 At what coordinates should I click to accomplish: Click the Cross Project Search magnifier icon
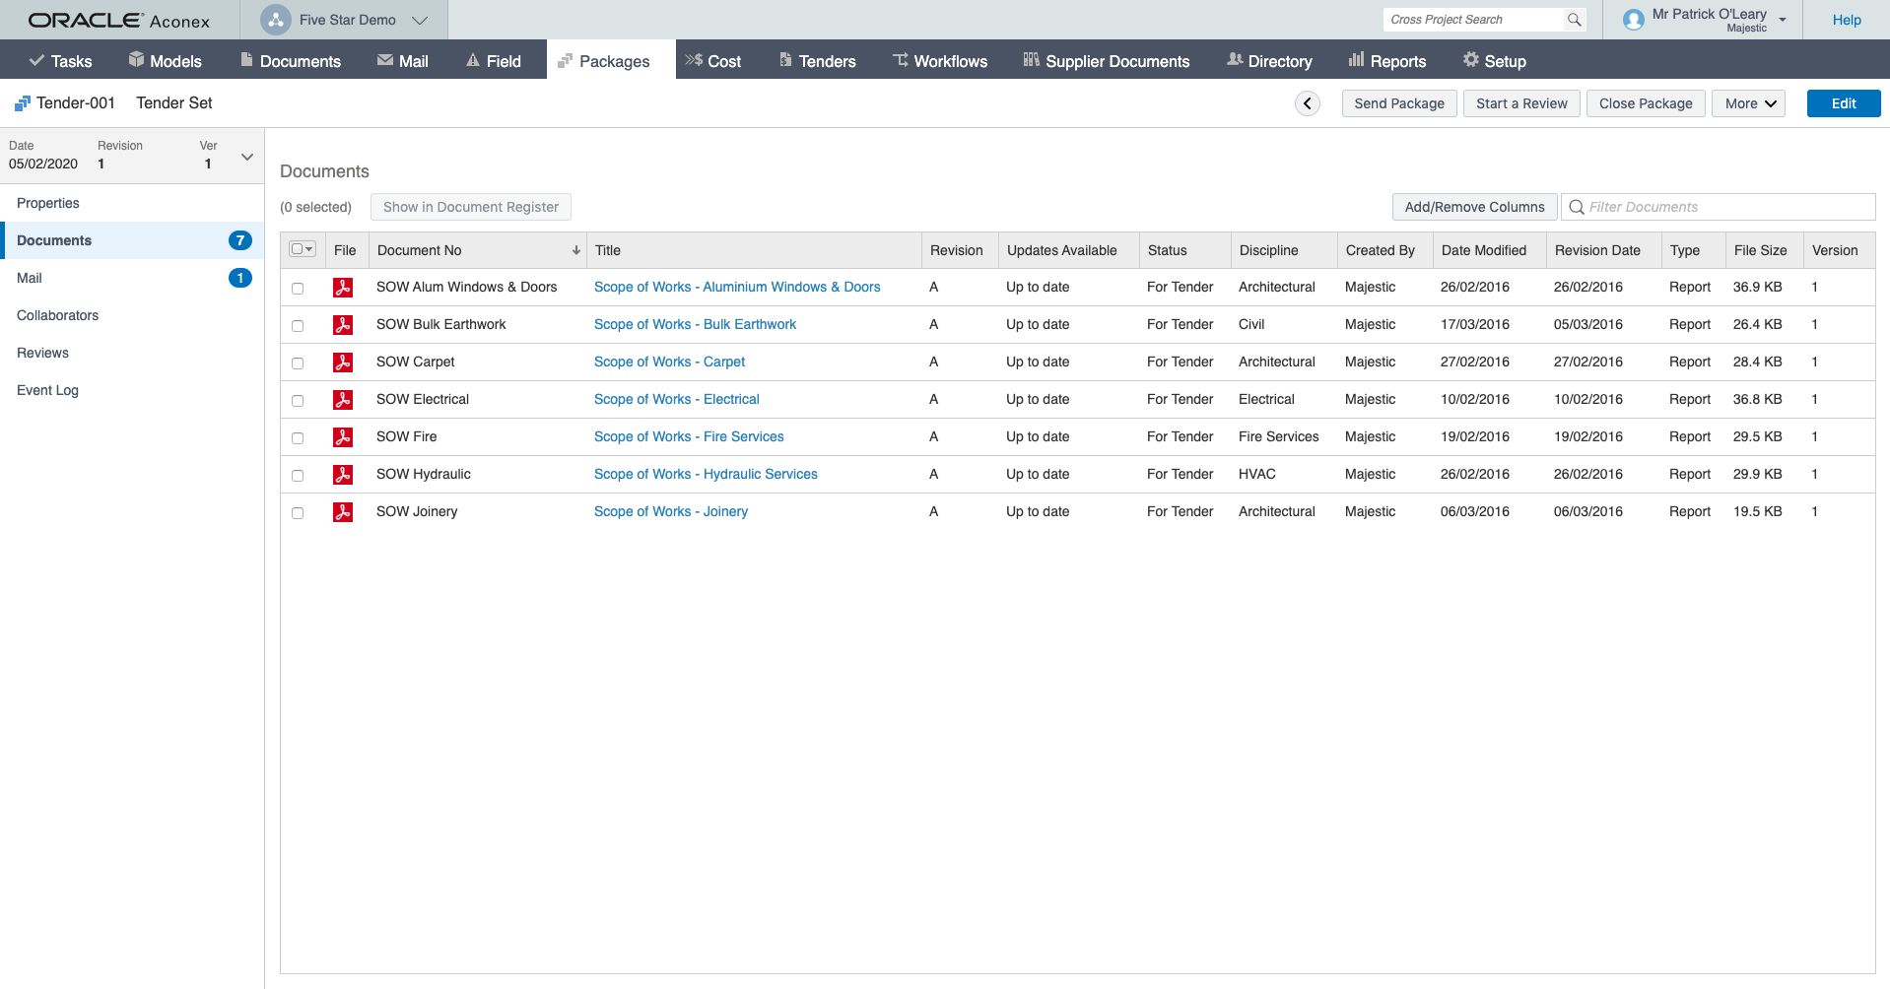[1573, 19]
